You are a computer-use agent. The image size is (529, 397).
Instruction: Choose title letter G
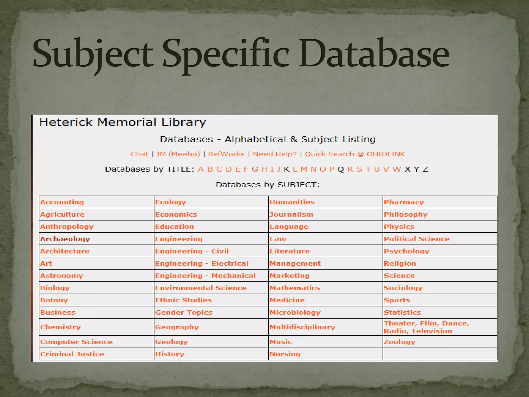tap(255, 169)
